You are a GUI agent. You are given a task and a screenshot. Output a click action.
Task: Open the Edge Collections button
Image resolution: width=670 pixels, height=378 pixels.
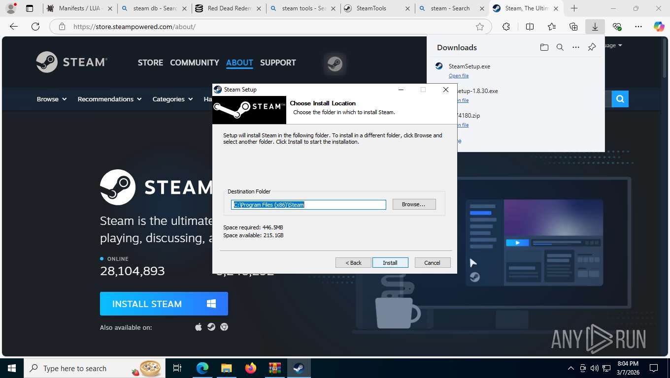coord(573,27)
